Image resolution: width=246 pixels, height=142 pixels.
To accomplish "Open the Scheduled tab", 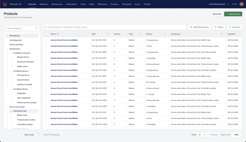I will 126,4.
